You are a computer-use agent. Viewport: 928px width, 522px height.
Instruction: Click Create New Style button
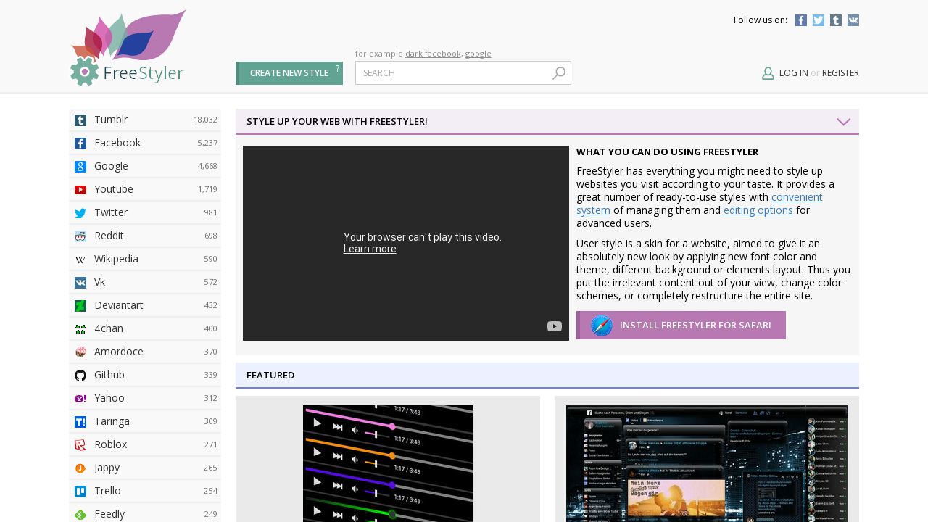tap(289, 73)
